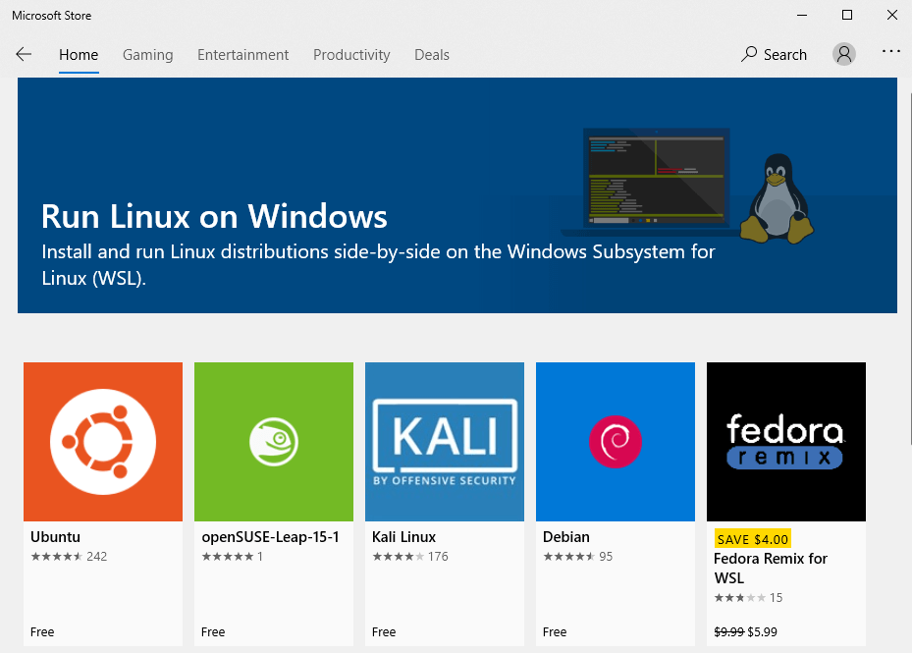Click the Tux penguin image in banner
This screenshot has width=912, height=653.
click(x=779, y=198)
